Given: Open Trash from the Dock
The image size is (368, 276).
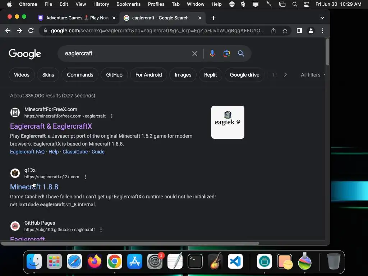Looking at the screenshot, I should pos(333,261).
